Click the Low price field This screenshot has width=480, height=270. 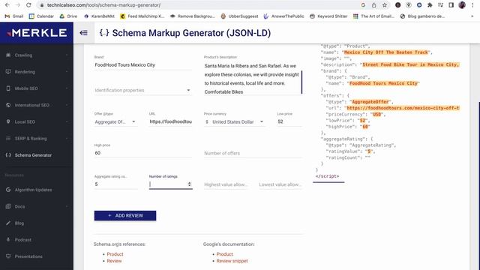pyautogui.click(x=289, y=121)
